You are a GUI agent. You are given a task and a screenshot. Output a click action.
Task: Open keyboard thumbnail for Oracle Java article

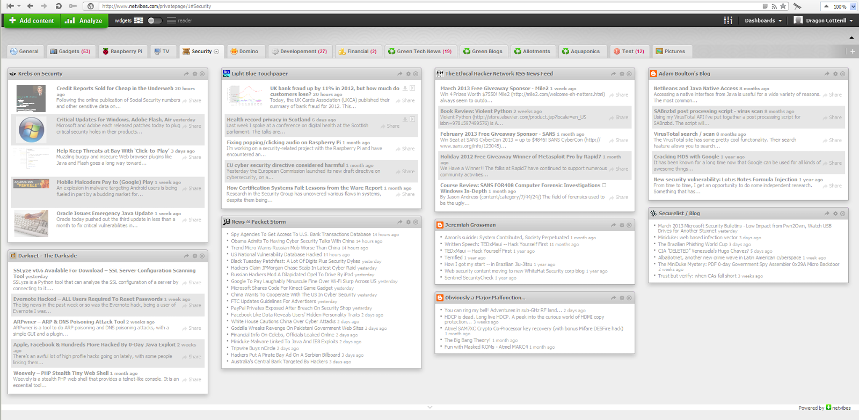point(32,223)
